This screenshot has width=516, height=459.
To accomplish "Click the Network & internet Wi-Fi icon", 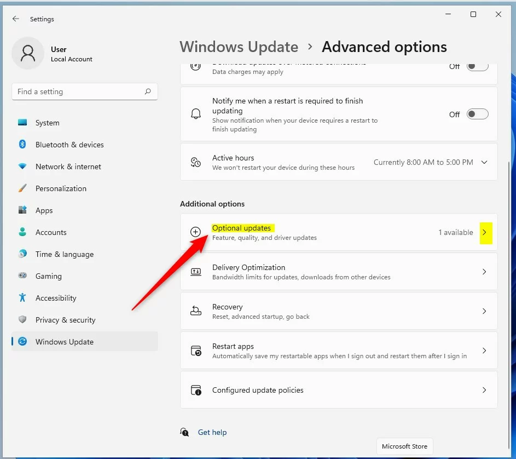I will tap(22, 167).
